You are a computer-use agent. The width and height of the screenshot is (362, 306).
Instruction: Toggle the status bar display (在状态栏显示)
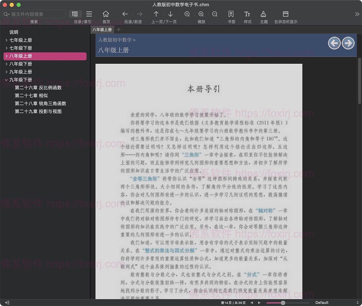click(285, 14)
